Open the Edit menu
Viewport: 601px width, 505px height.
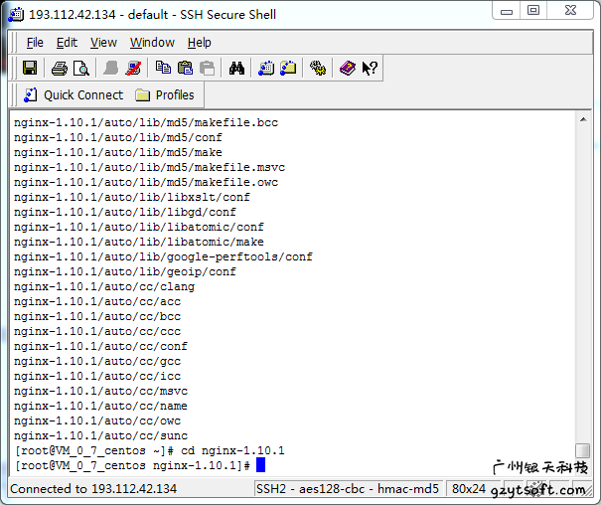pyautogui.click(x=67, y=43)
